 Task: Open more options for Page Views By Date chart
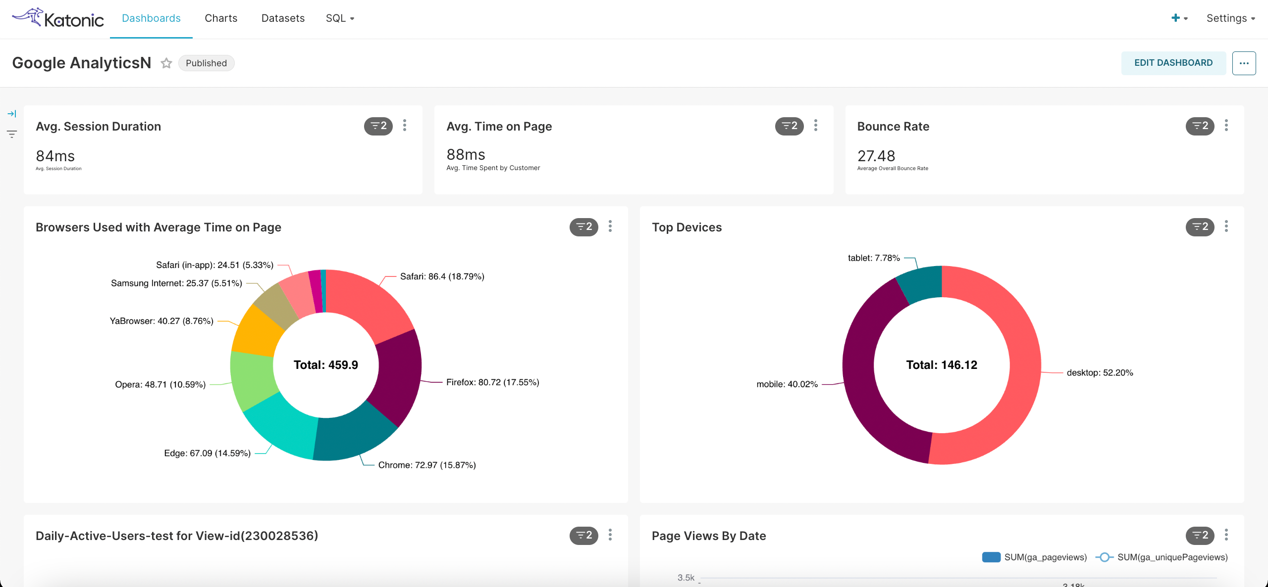1226,535
